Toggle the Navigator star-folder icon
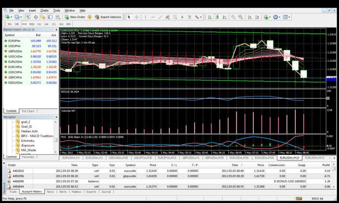 tap(43, 17)
